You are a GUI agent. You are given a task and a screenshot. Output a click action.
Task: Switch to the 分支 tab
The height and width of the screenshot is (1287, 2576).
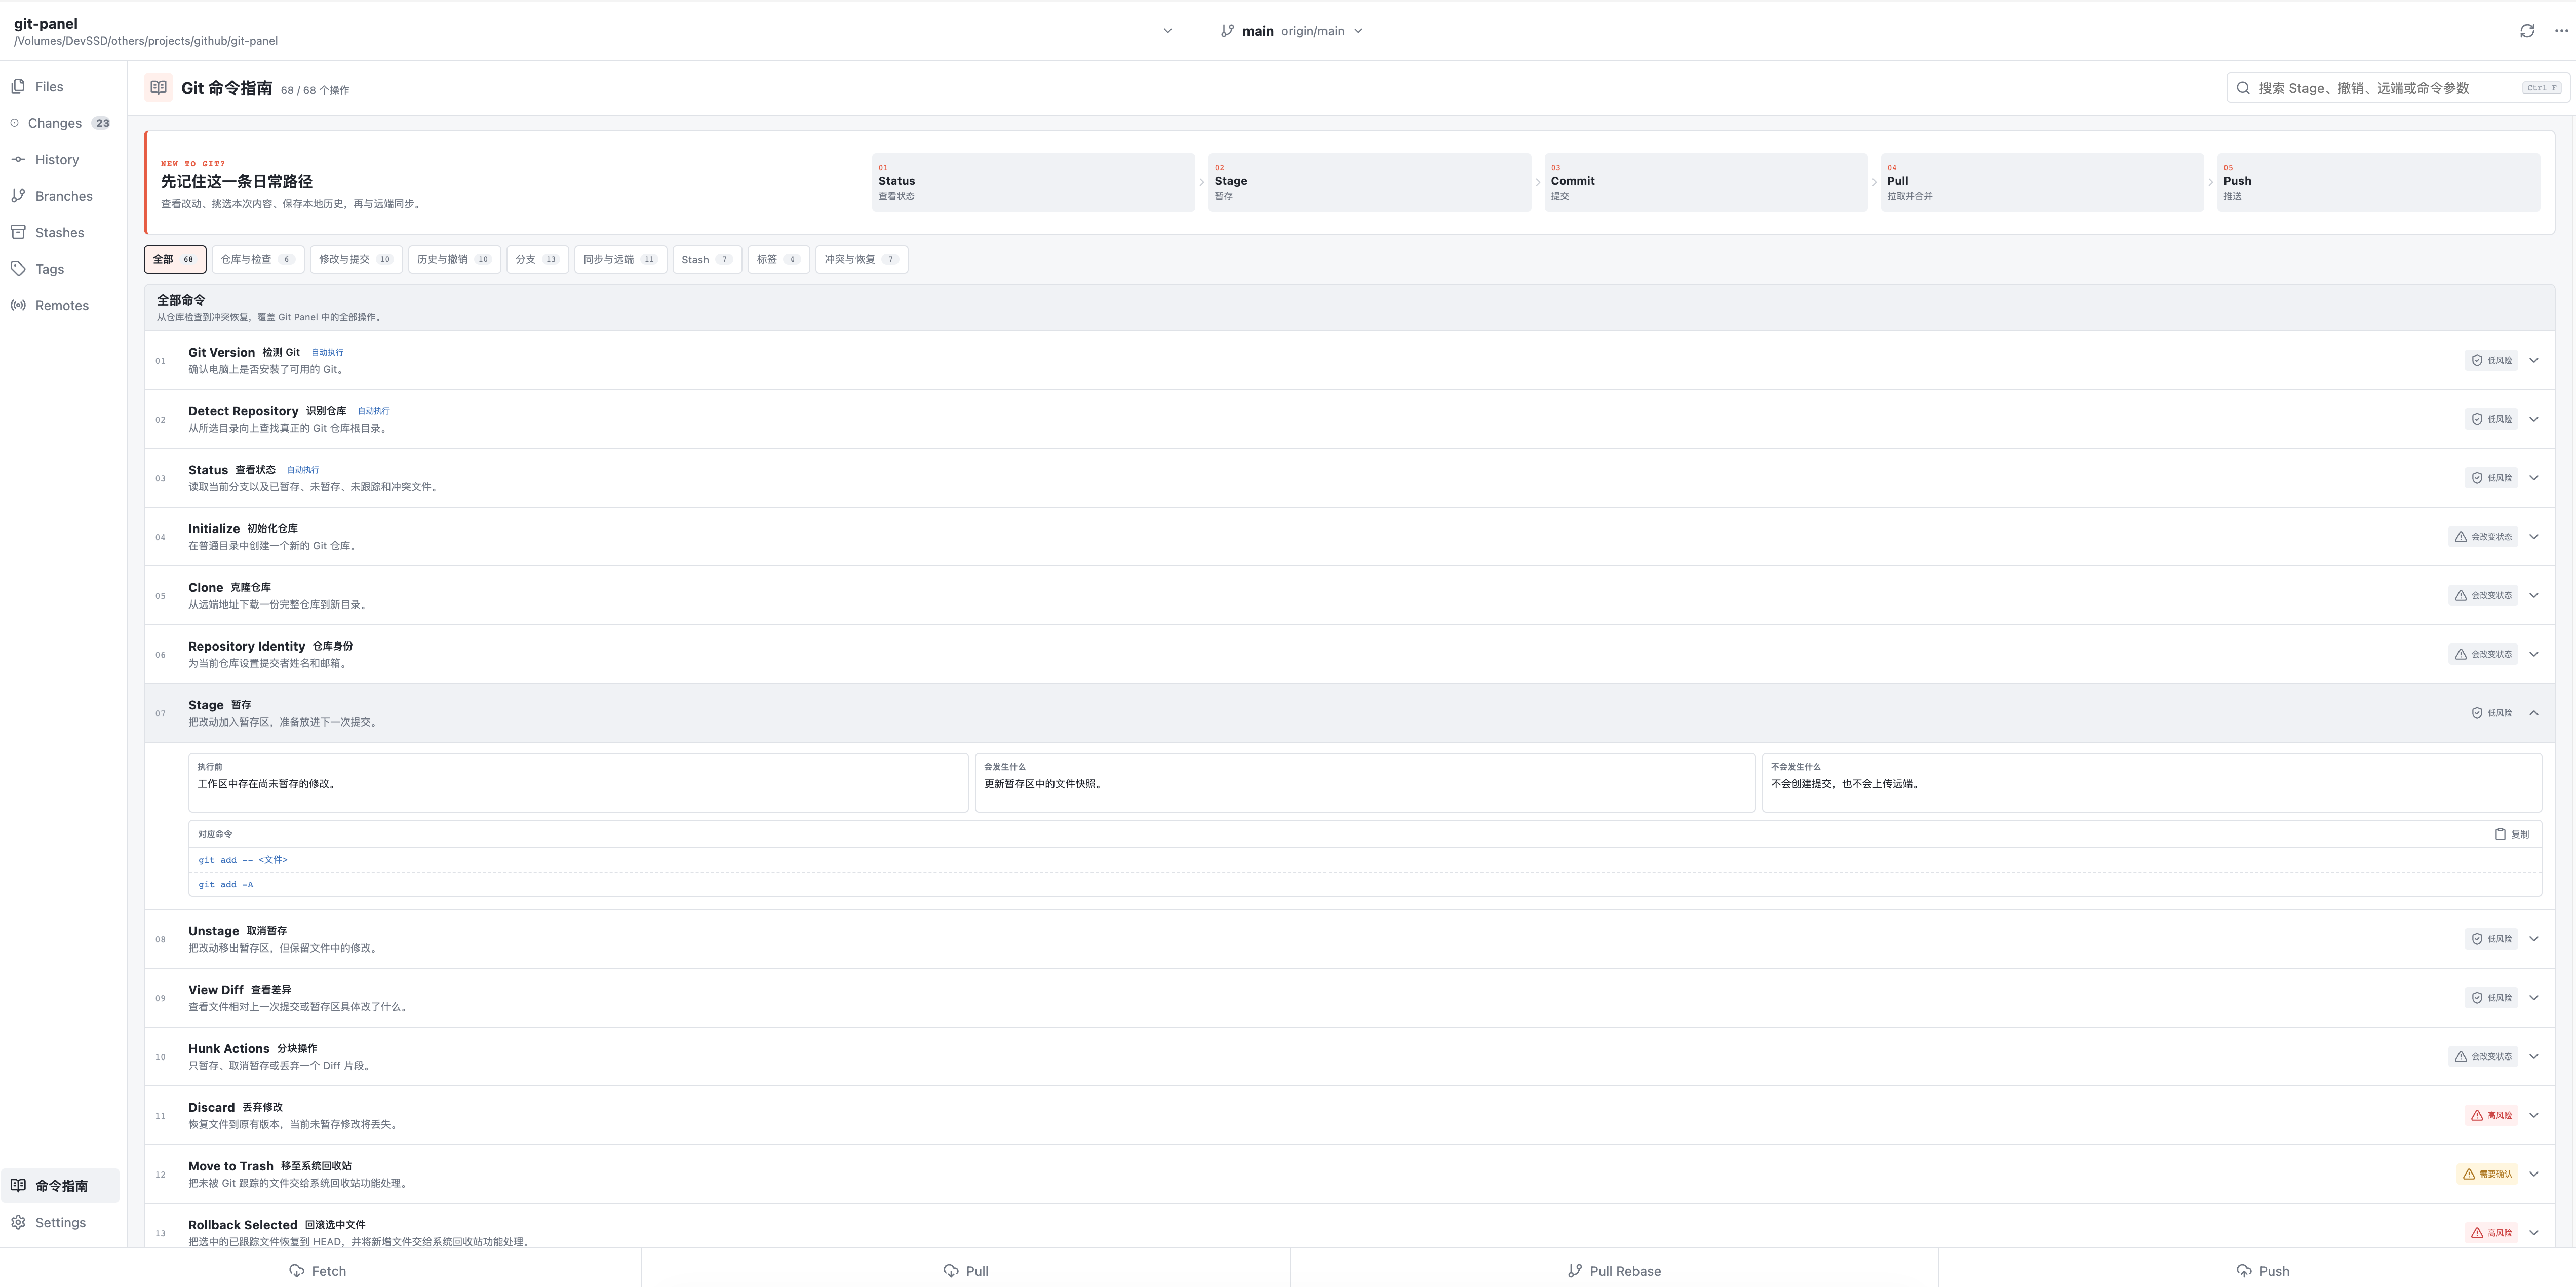pos(538,260)
